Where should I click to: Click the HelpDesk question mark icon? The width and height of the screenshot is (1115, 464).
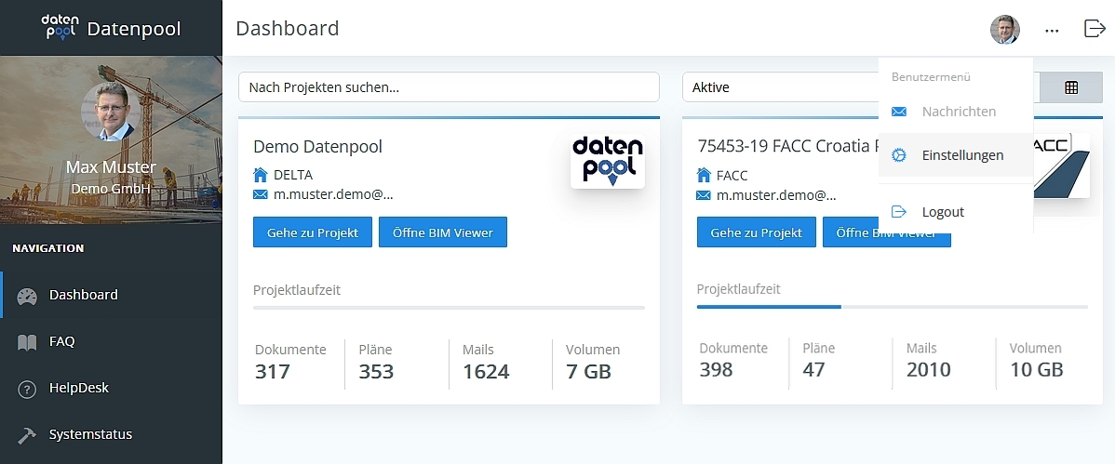[x=27, y=389]
